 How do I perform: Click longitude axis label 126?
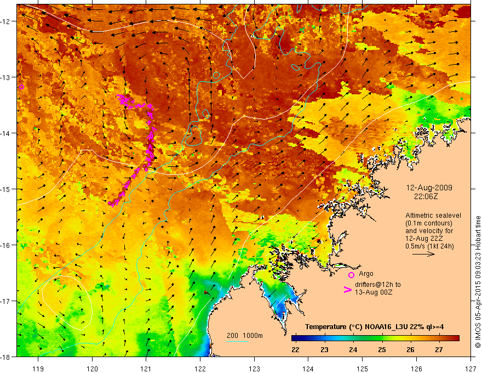point(416,369)
